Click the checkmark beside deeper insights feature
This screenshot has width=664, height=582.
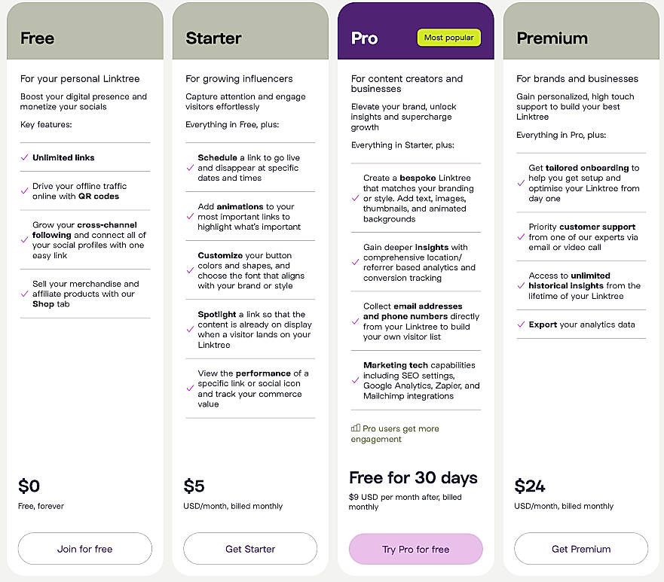(x=355, y=264)
